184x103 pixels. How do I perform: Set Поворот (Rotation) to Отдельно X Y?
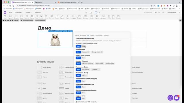click(99, 64)
